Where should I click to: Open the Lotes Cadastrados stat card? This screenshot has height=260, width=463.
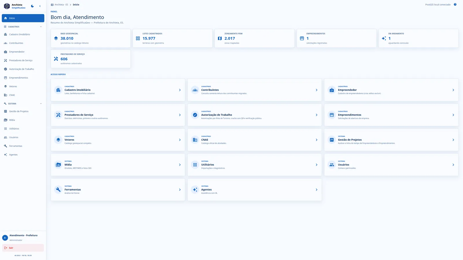(172, 38)
